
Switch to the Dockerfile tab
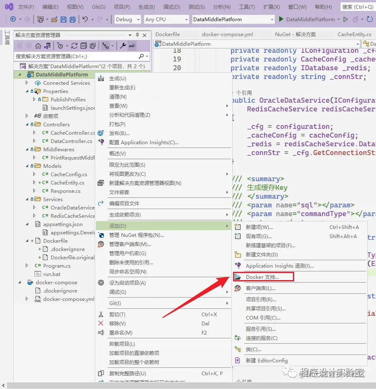coord(168,34)
